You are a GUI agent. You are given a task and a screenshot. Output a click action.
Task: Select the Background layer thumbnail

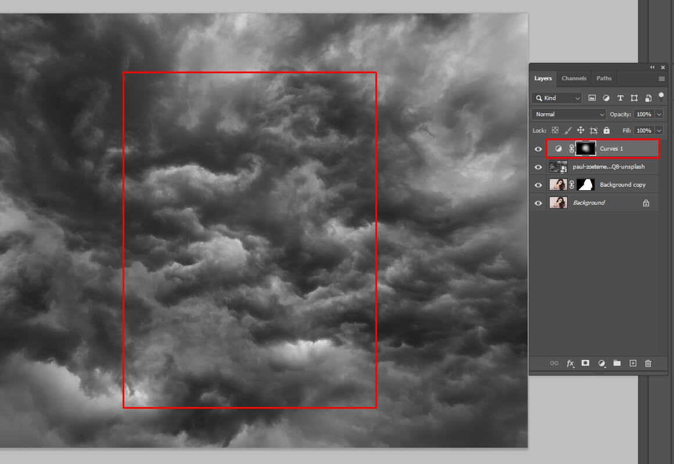pos(558,203)
